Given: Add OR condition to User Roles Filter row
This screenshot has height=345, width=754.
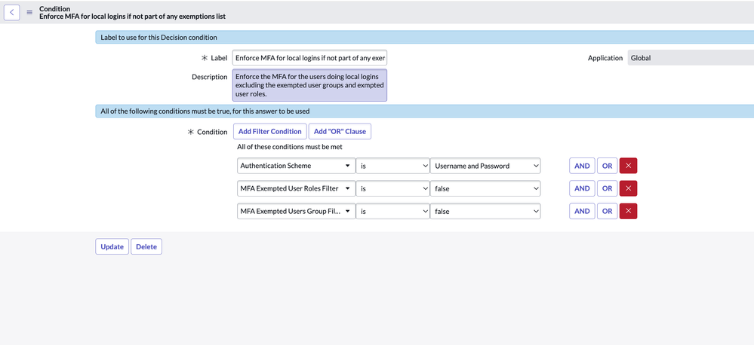Looking at the screenshot, I should [608, 188].
